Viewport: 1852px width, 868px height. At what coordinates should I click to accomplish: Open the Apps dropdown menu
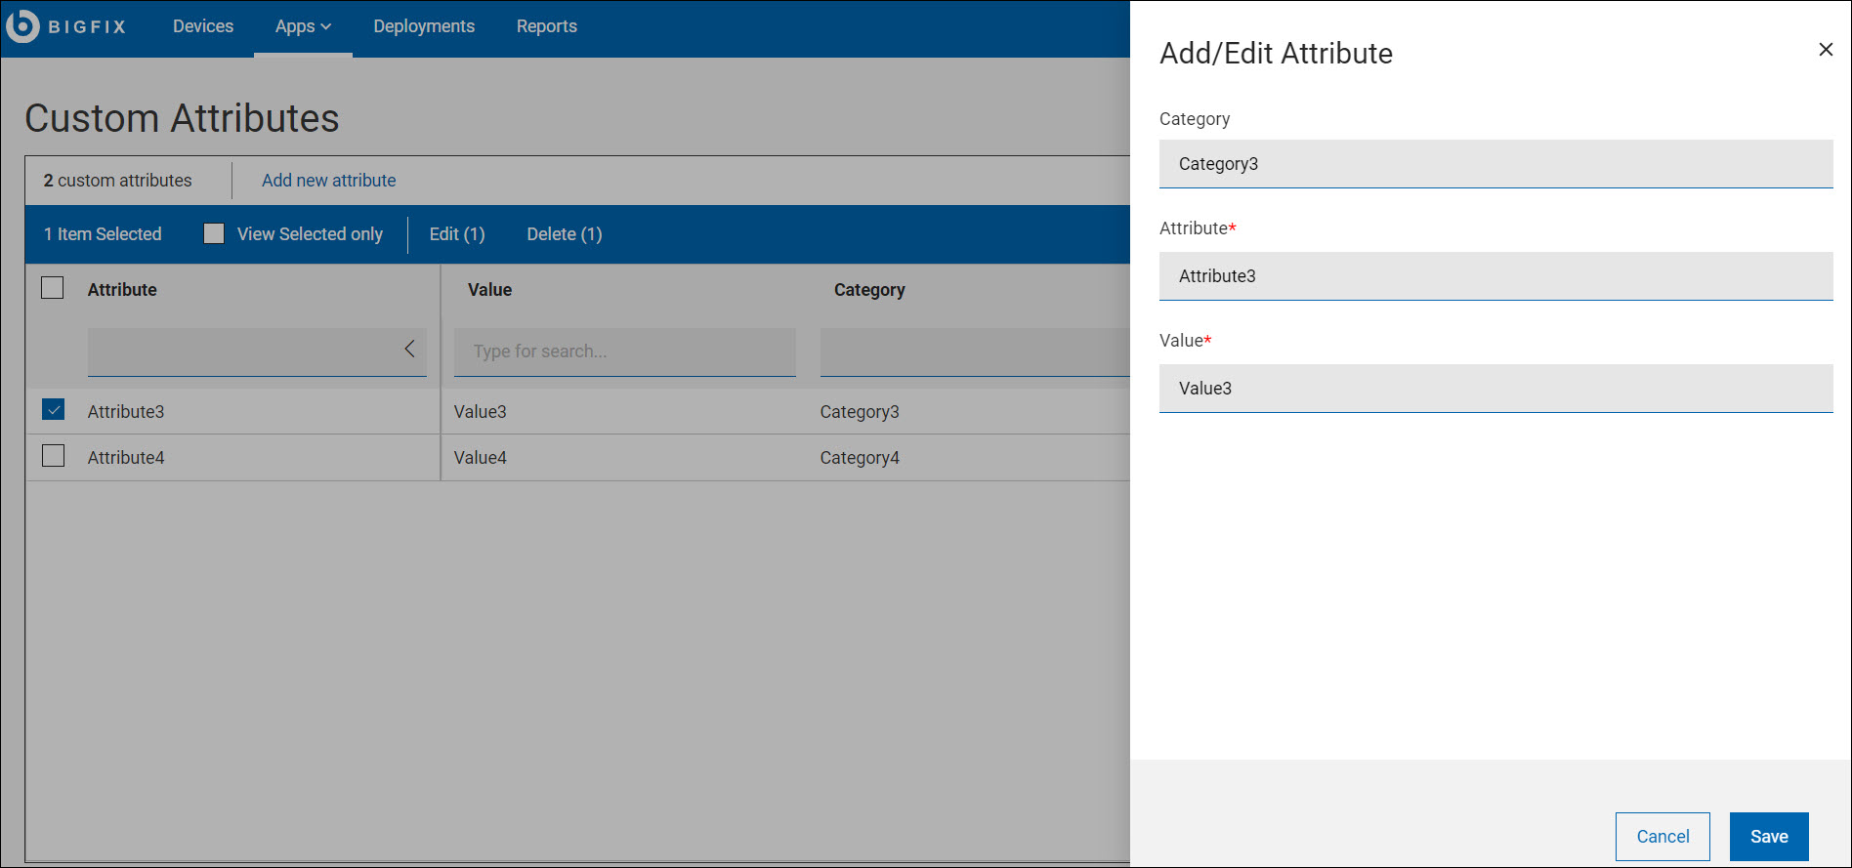click(303, 26)
